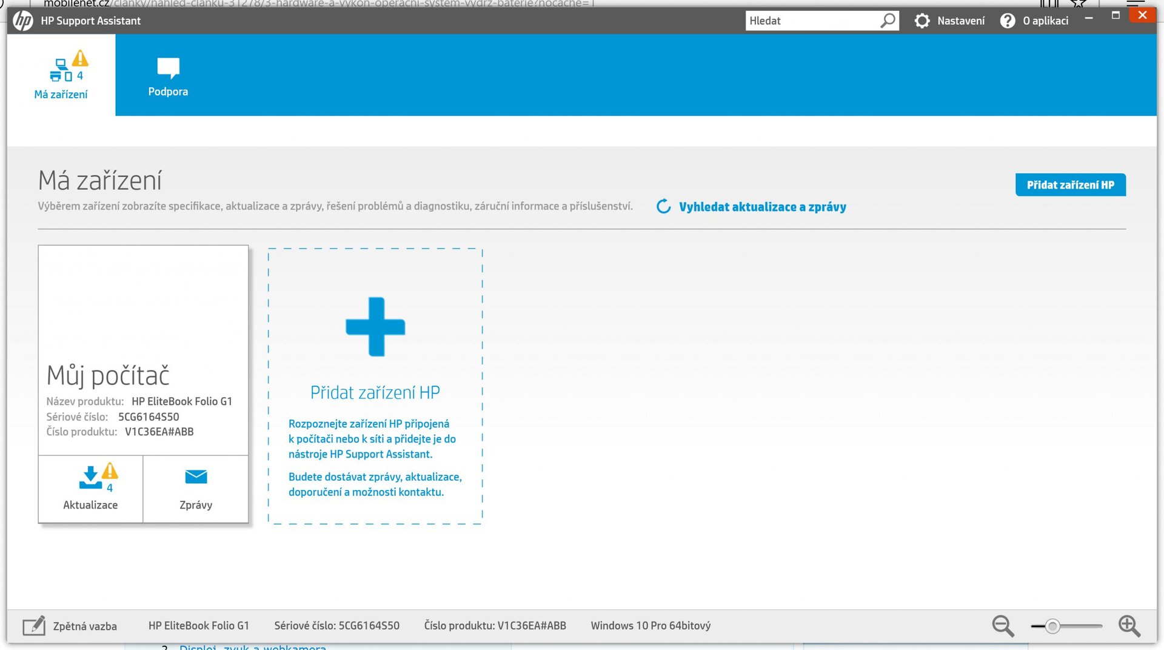Viewport: 1164px width, 650px height.
Task: Click Vyhledat aktualizace a zprávy link
Action: pos(762,207)
